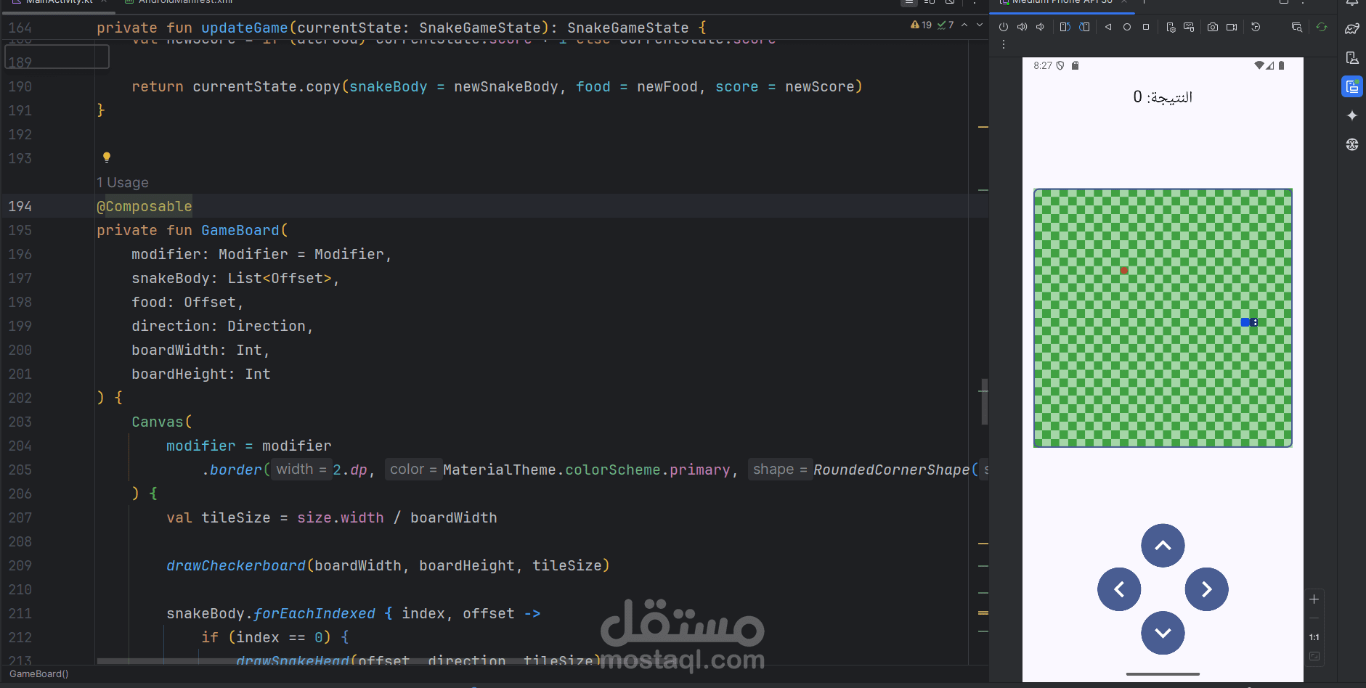Click 'return' keyword on line 190
Image resolution: width=1366 pixels, height=688 pixels.
[158, 86]
